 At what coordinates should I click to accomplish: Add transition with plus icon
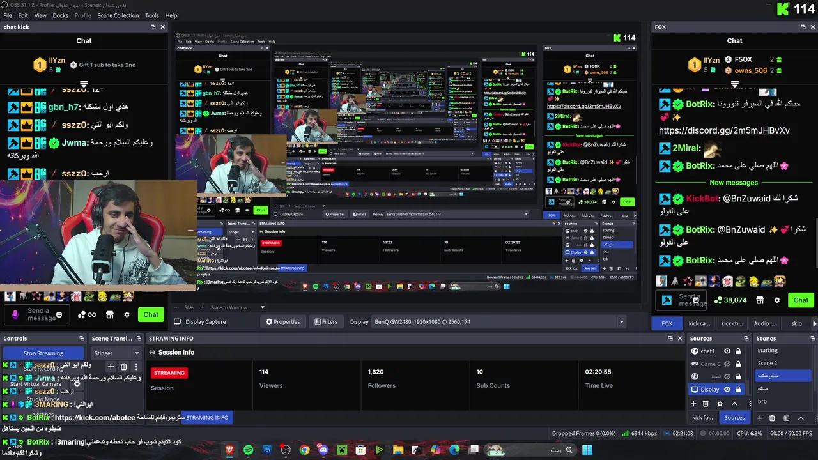coord(111,367)
